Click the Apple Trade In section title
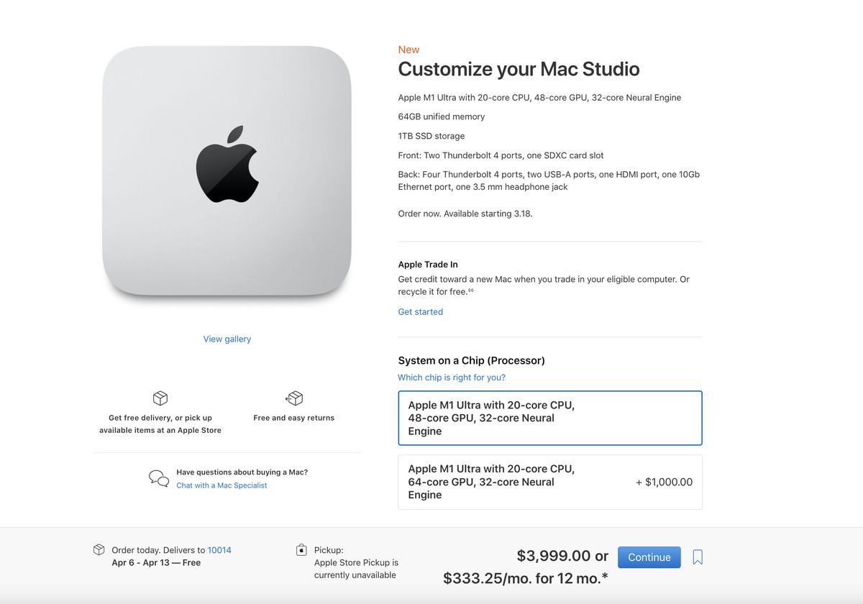 (x=428, y=265)
